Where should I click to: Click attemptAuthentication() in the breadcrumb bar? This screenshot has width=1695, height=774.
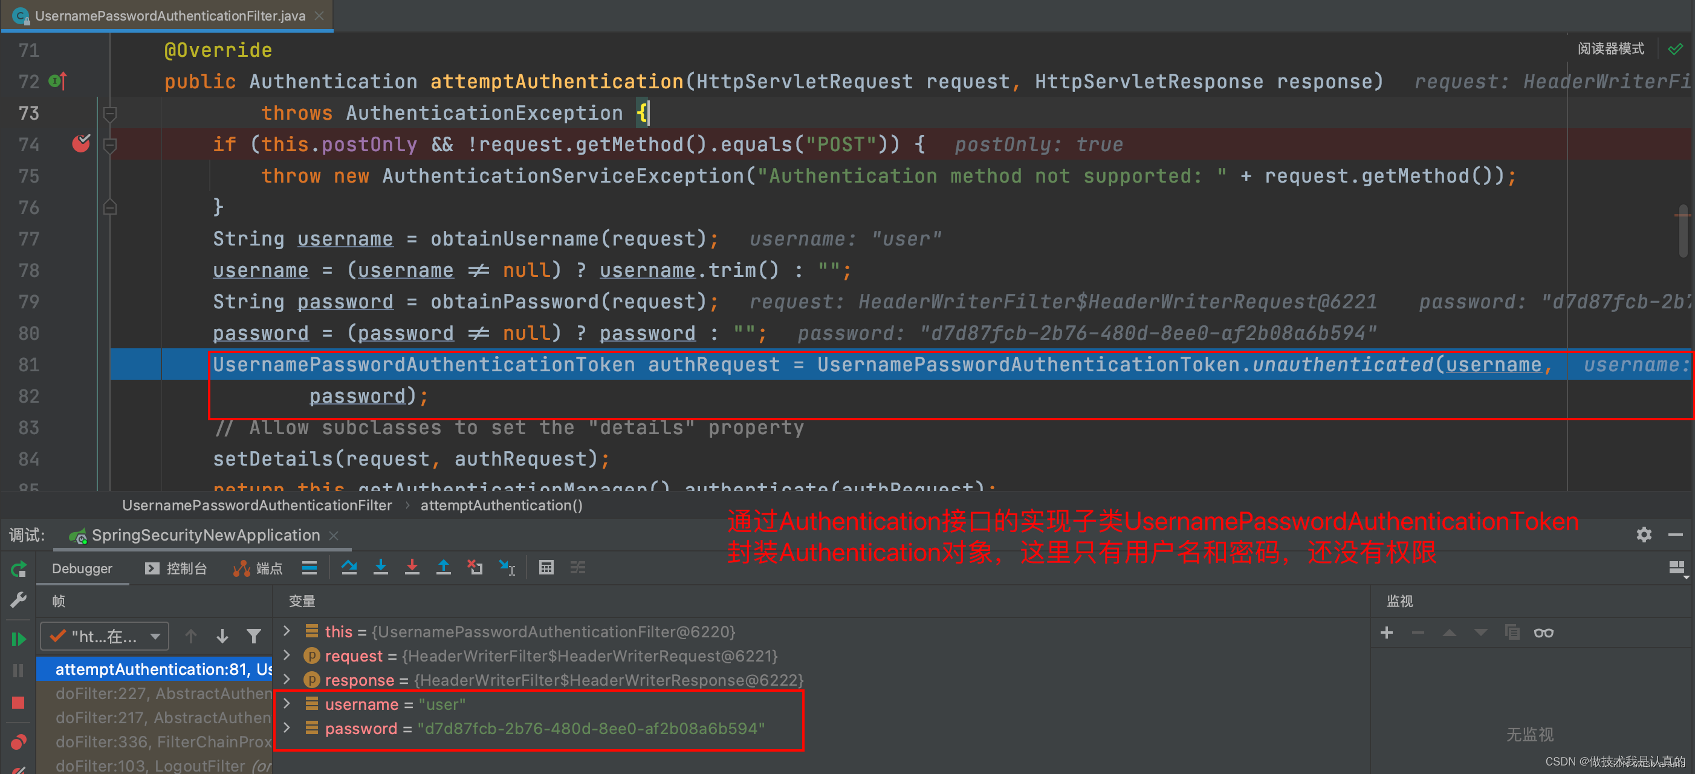coord(501,505)
